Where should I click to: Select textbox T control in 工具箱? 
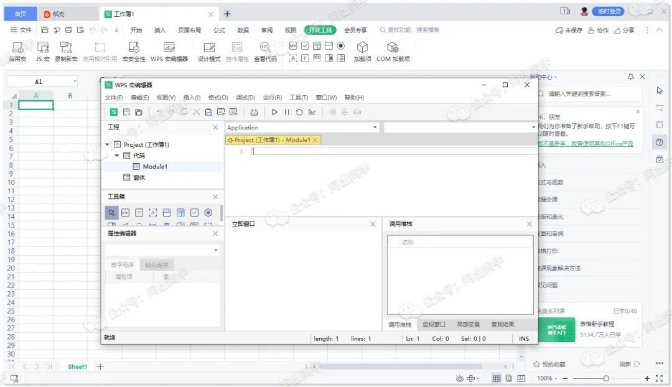pos(139,213)
